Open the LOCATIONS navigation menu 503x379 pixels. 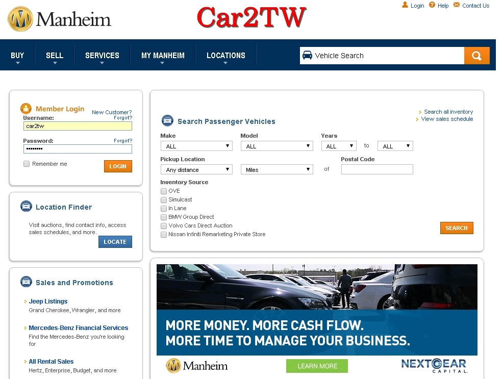pos(225,56)
